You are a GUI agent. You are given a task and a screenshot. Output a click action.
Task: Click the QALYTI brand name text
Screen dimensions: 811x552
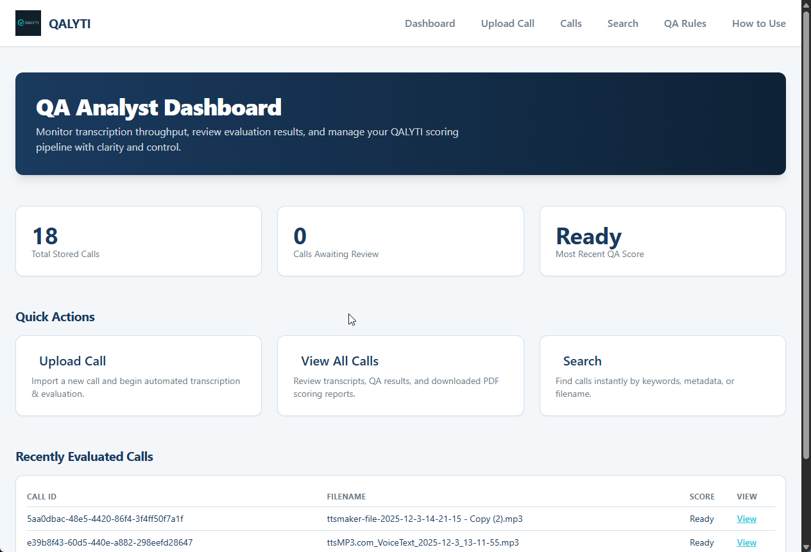[69, 24]
